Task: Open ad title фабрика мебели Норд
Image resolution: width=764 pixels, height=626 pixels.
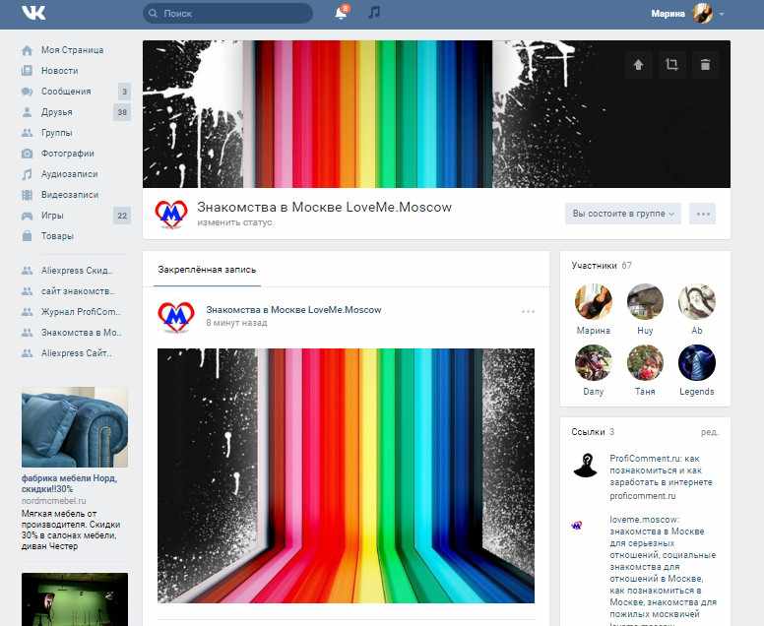Action: [69, 483]
